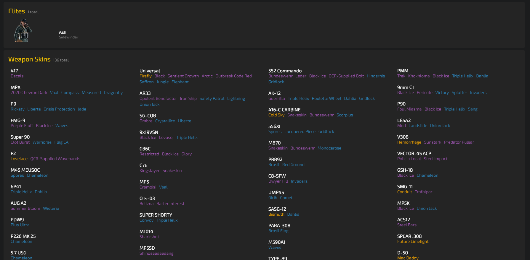
Task: Select the QCR-Supplied Wavebands skin
Action: coord(55,159)
